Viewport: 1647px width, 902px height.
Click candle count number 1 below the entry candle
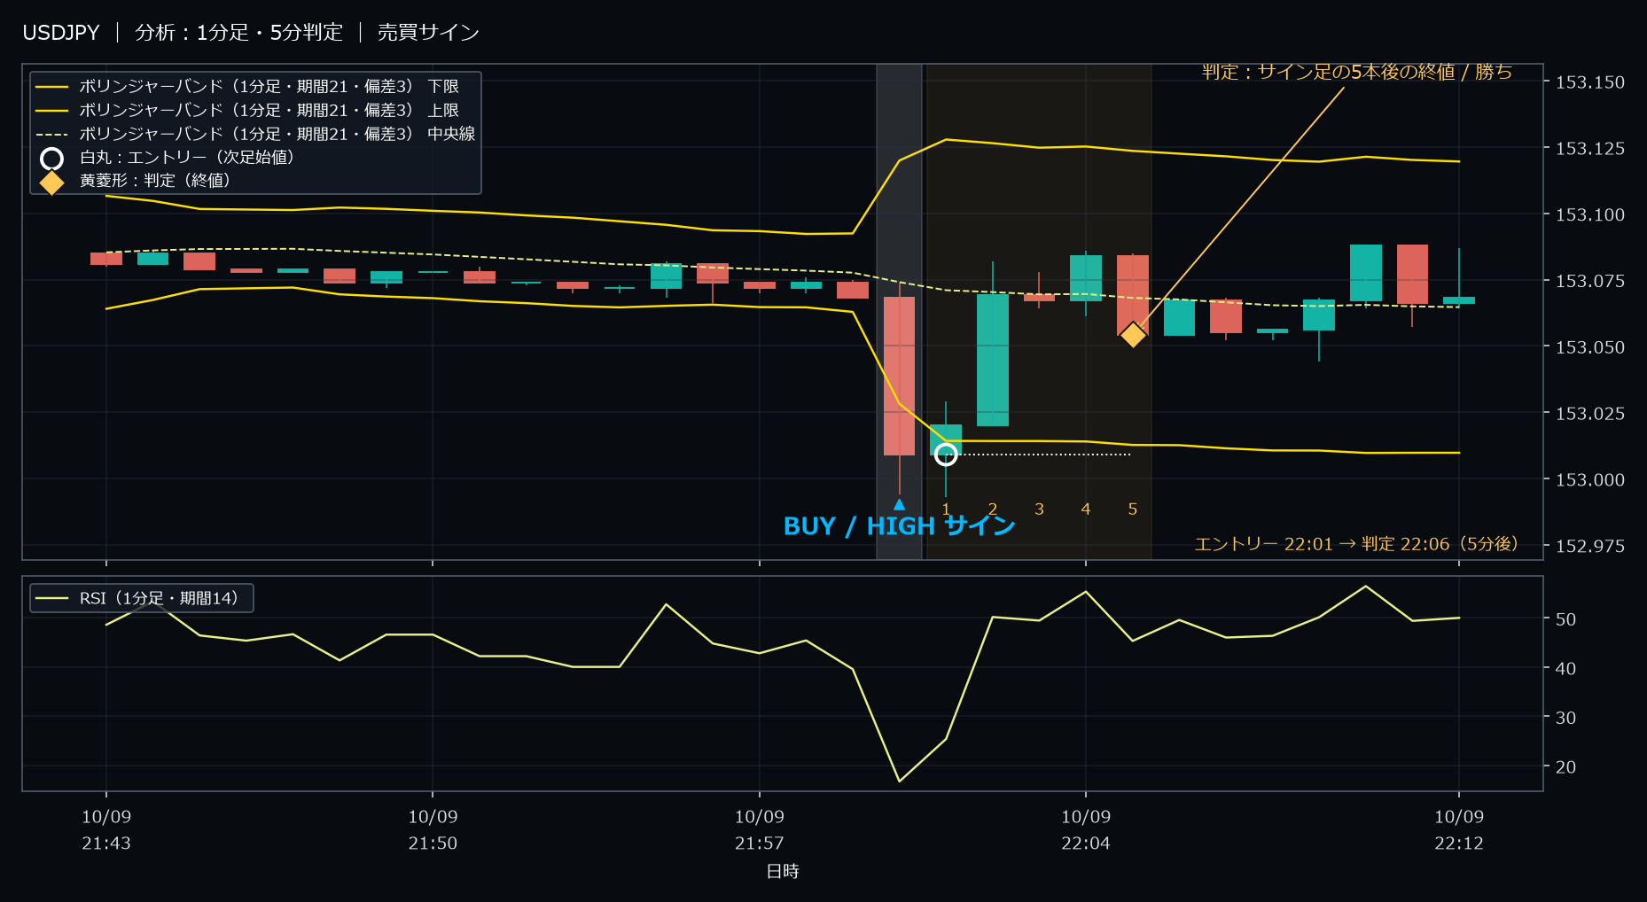946,509
